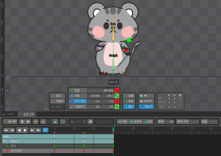Edit translate Y value 195.1

click(x=108, y=96)
